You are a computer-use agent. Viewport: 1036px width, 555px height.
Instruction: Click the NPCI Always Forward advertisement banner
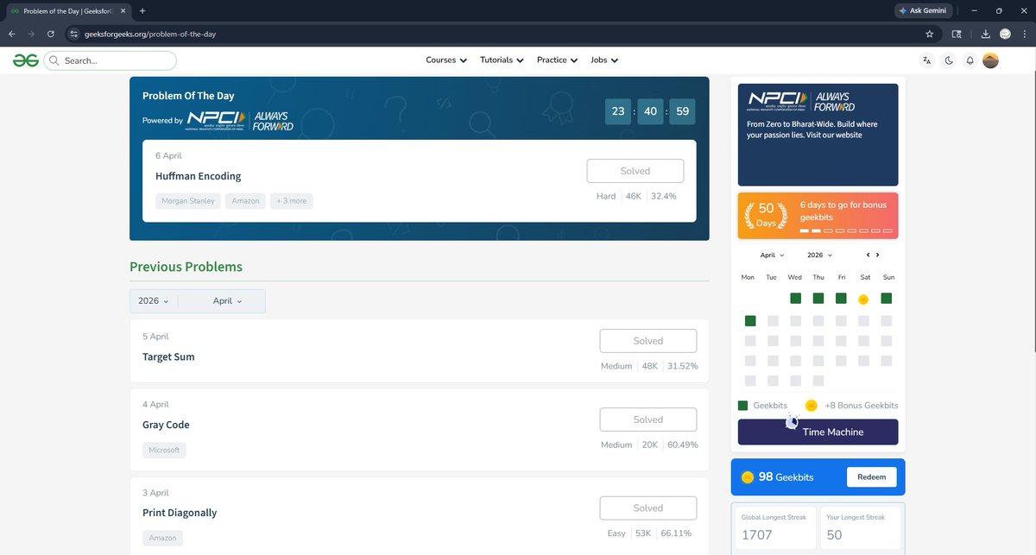(x=818, y=135)
